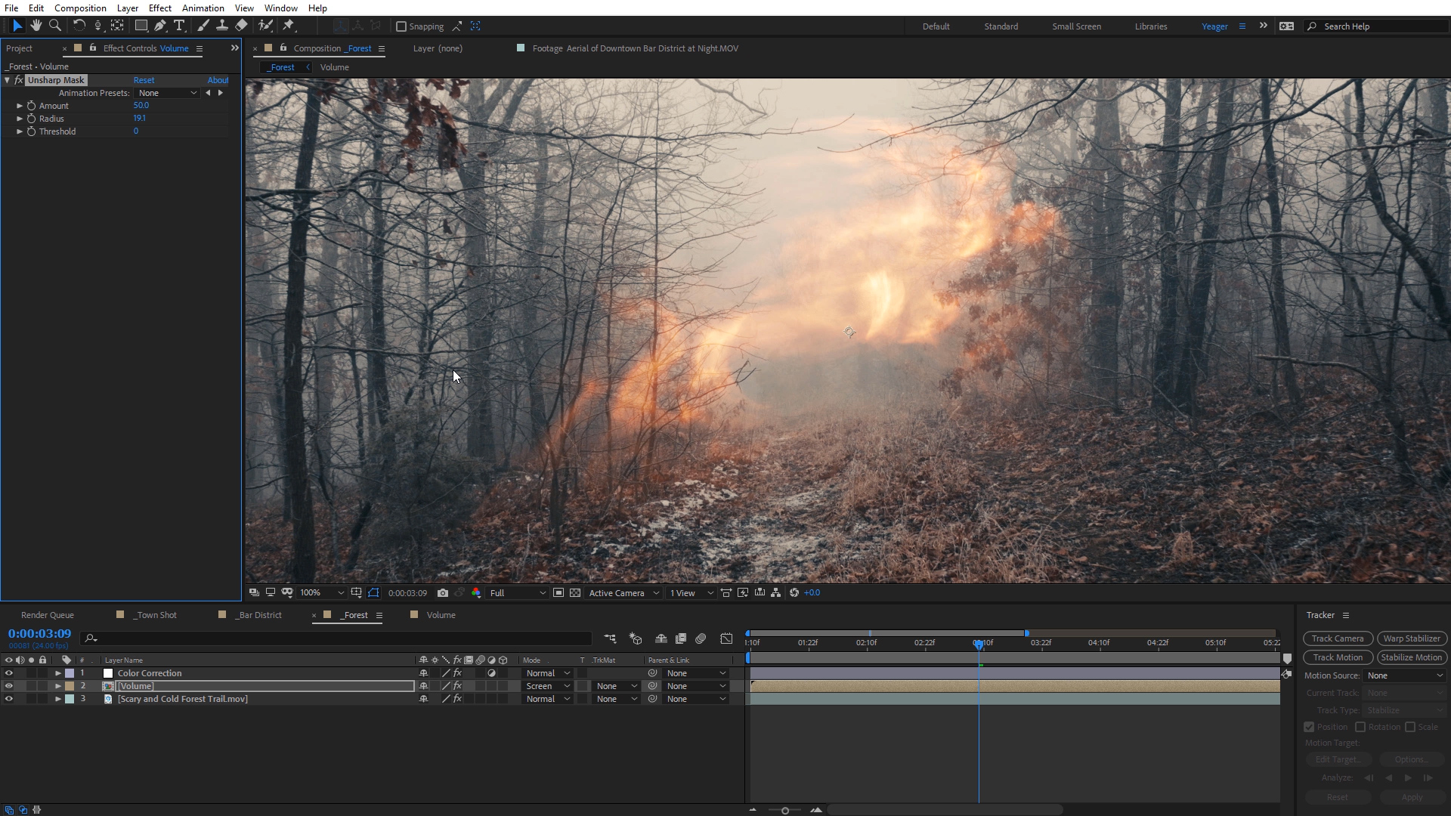Click the snapshot camera icon
The width and height of the screenshot is (1451, 816).
[443, 593]
